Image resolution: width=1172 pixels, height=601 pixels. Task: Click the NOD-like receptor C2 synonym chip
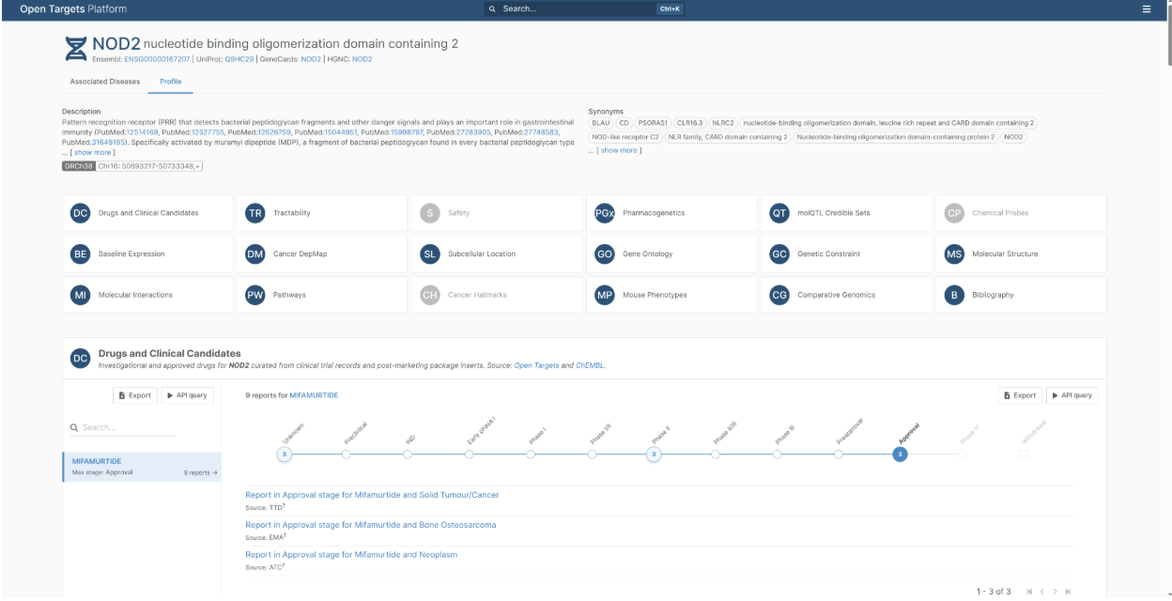pos(625,137)
